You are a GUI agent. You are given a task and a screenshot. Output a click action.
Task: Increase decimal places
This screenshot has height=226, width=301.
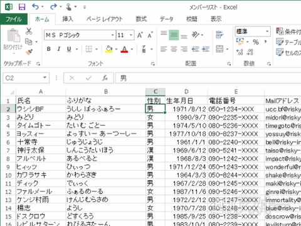[240, 52]
